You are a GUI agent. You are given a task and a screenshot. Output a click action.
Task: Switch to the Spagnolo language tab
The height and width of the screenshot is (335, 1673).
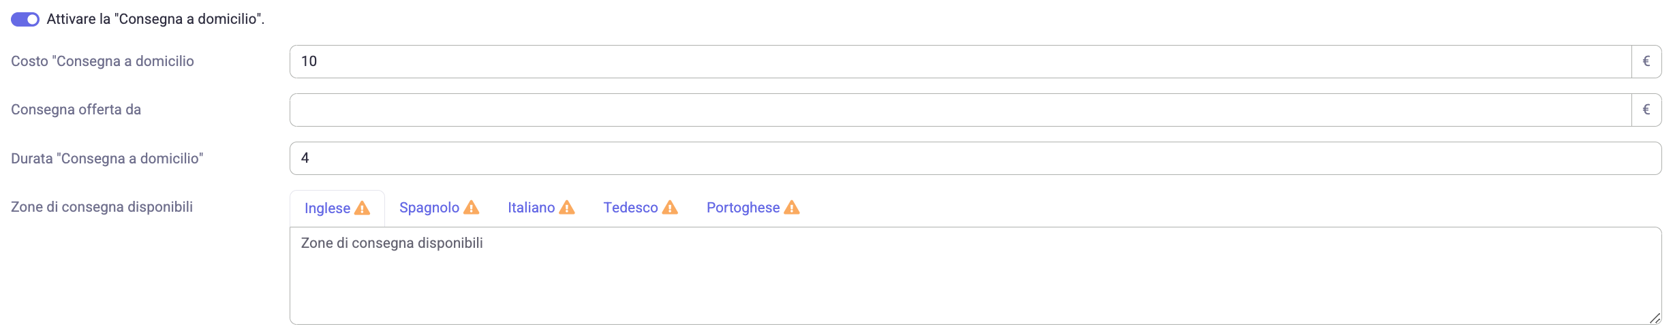click(440, 208)
